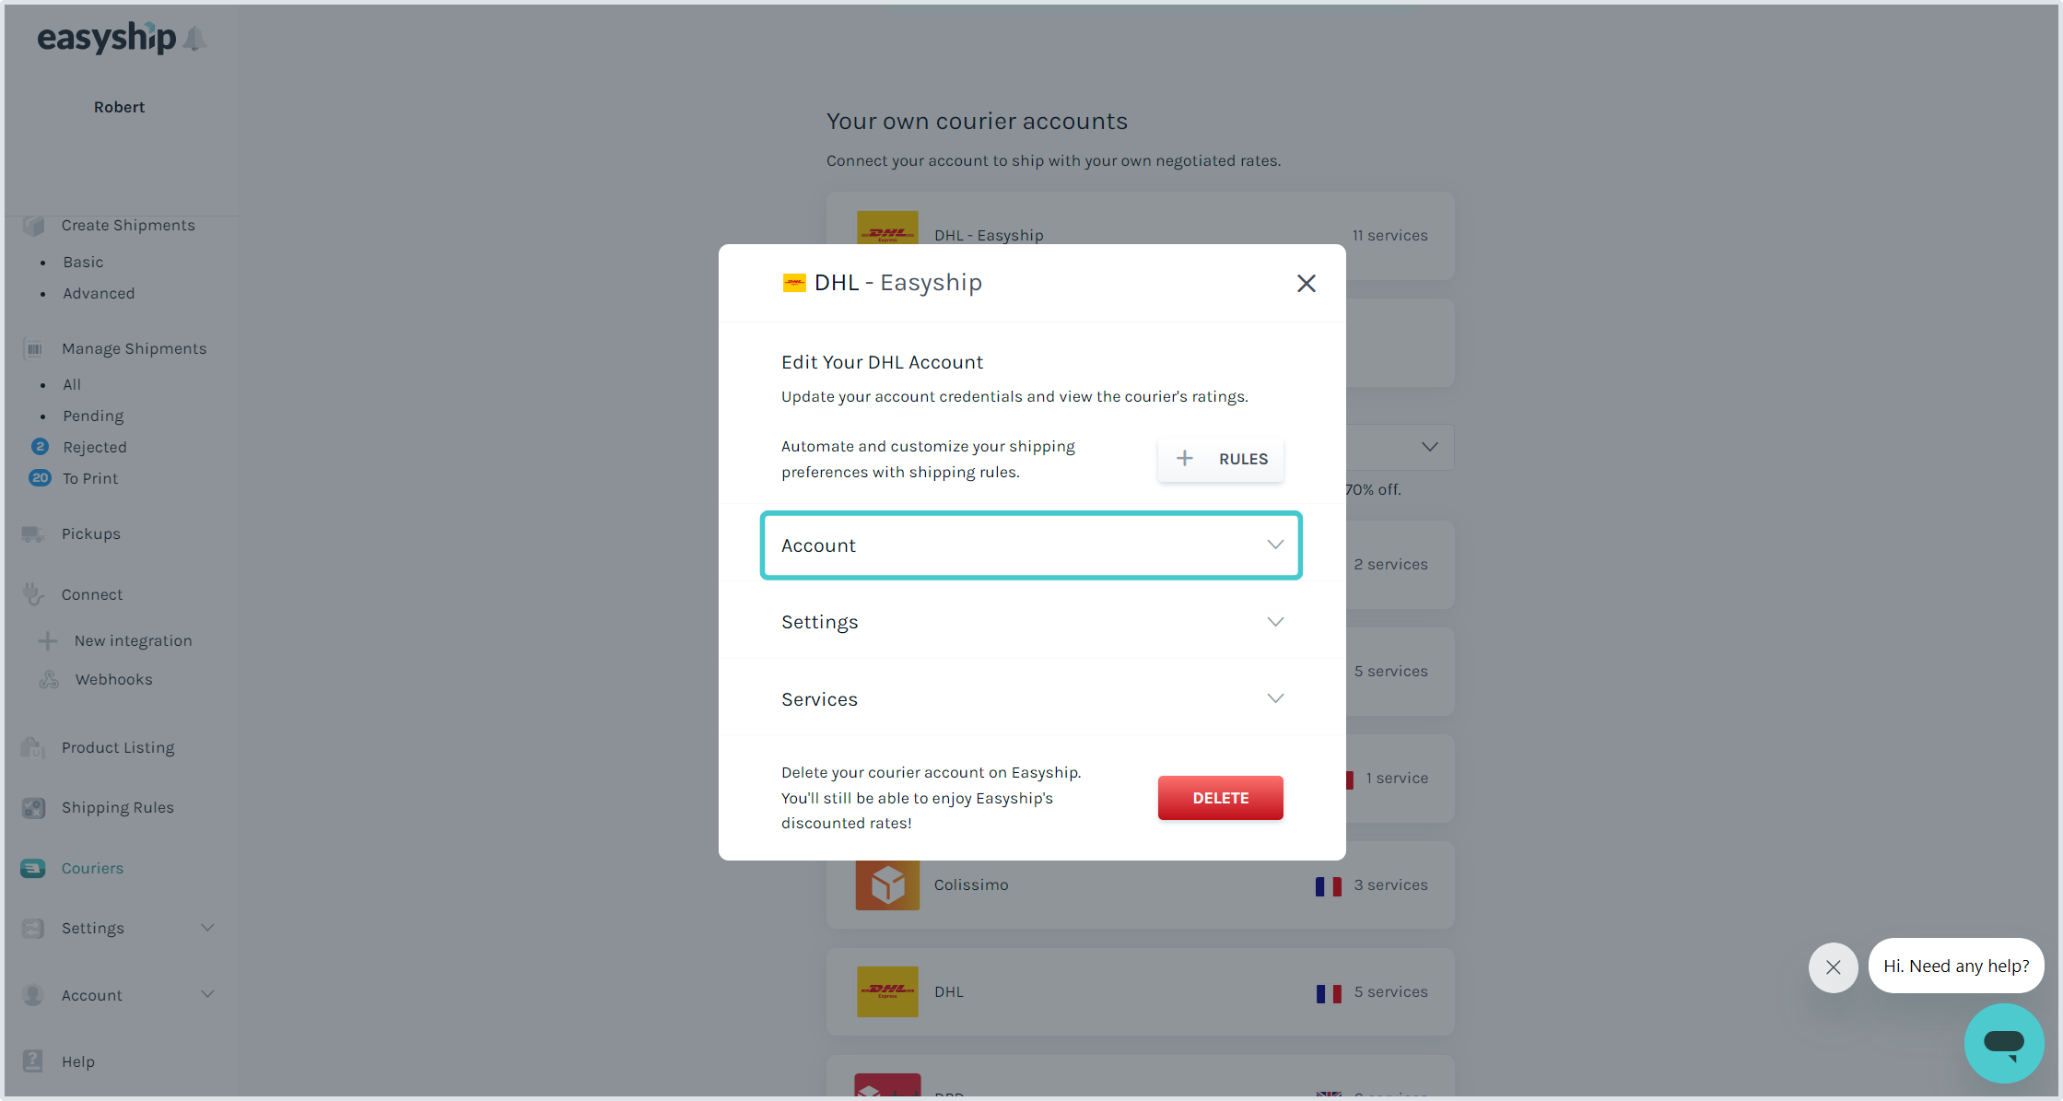Dismiss the help message with X
This screenshot has width=2063, height=1101.
1834,967
